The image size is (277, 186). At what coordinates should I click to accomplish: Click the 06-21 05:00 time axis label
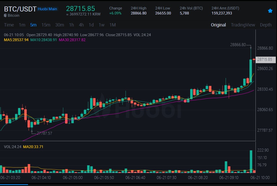pos(73,178)
